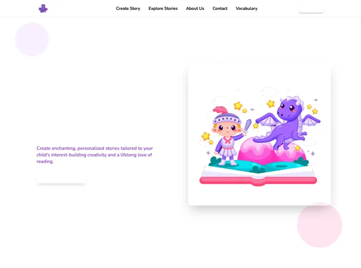Select the Contact nav link
The image size is (361, 268).
(x=220, y=8)
